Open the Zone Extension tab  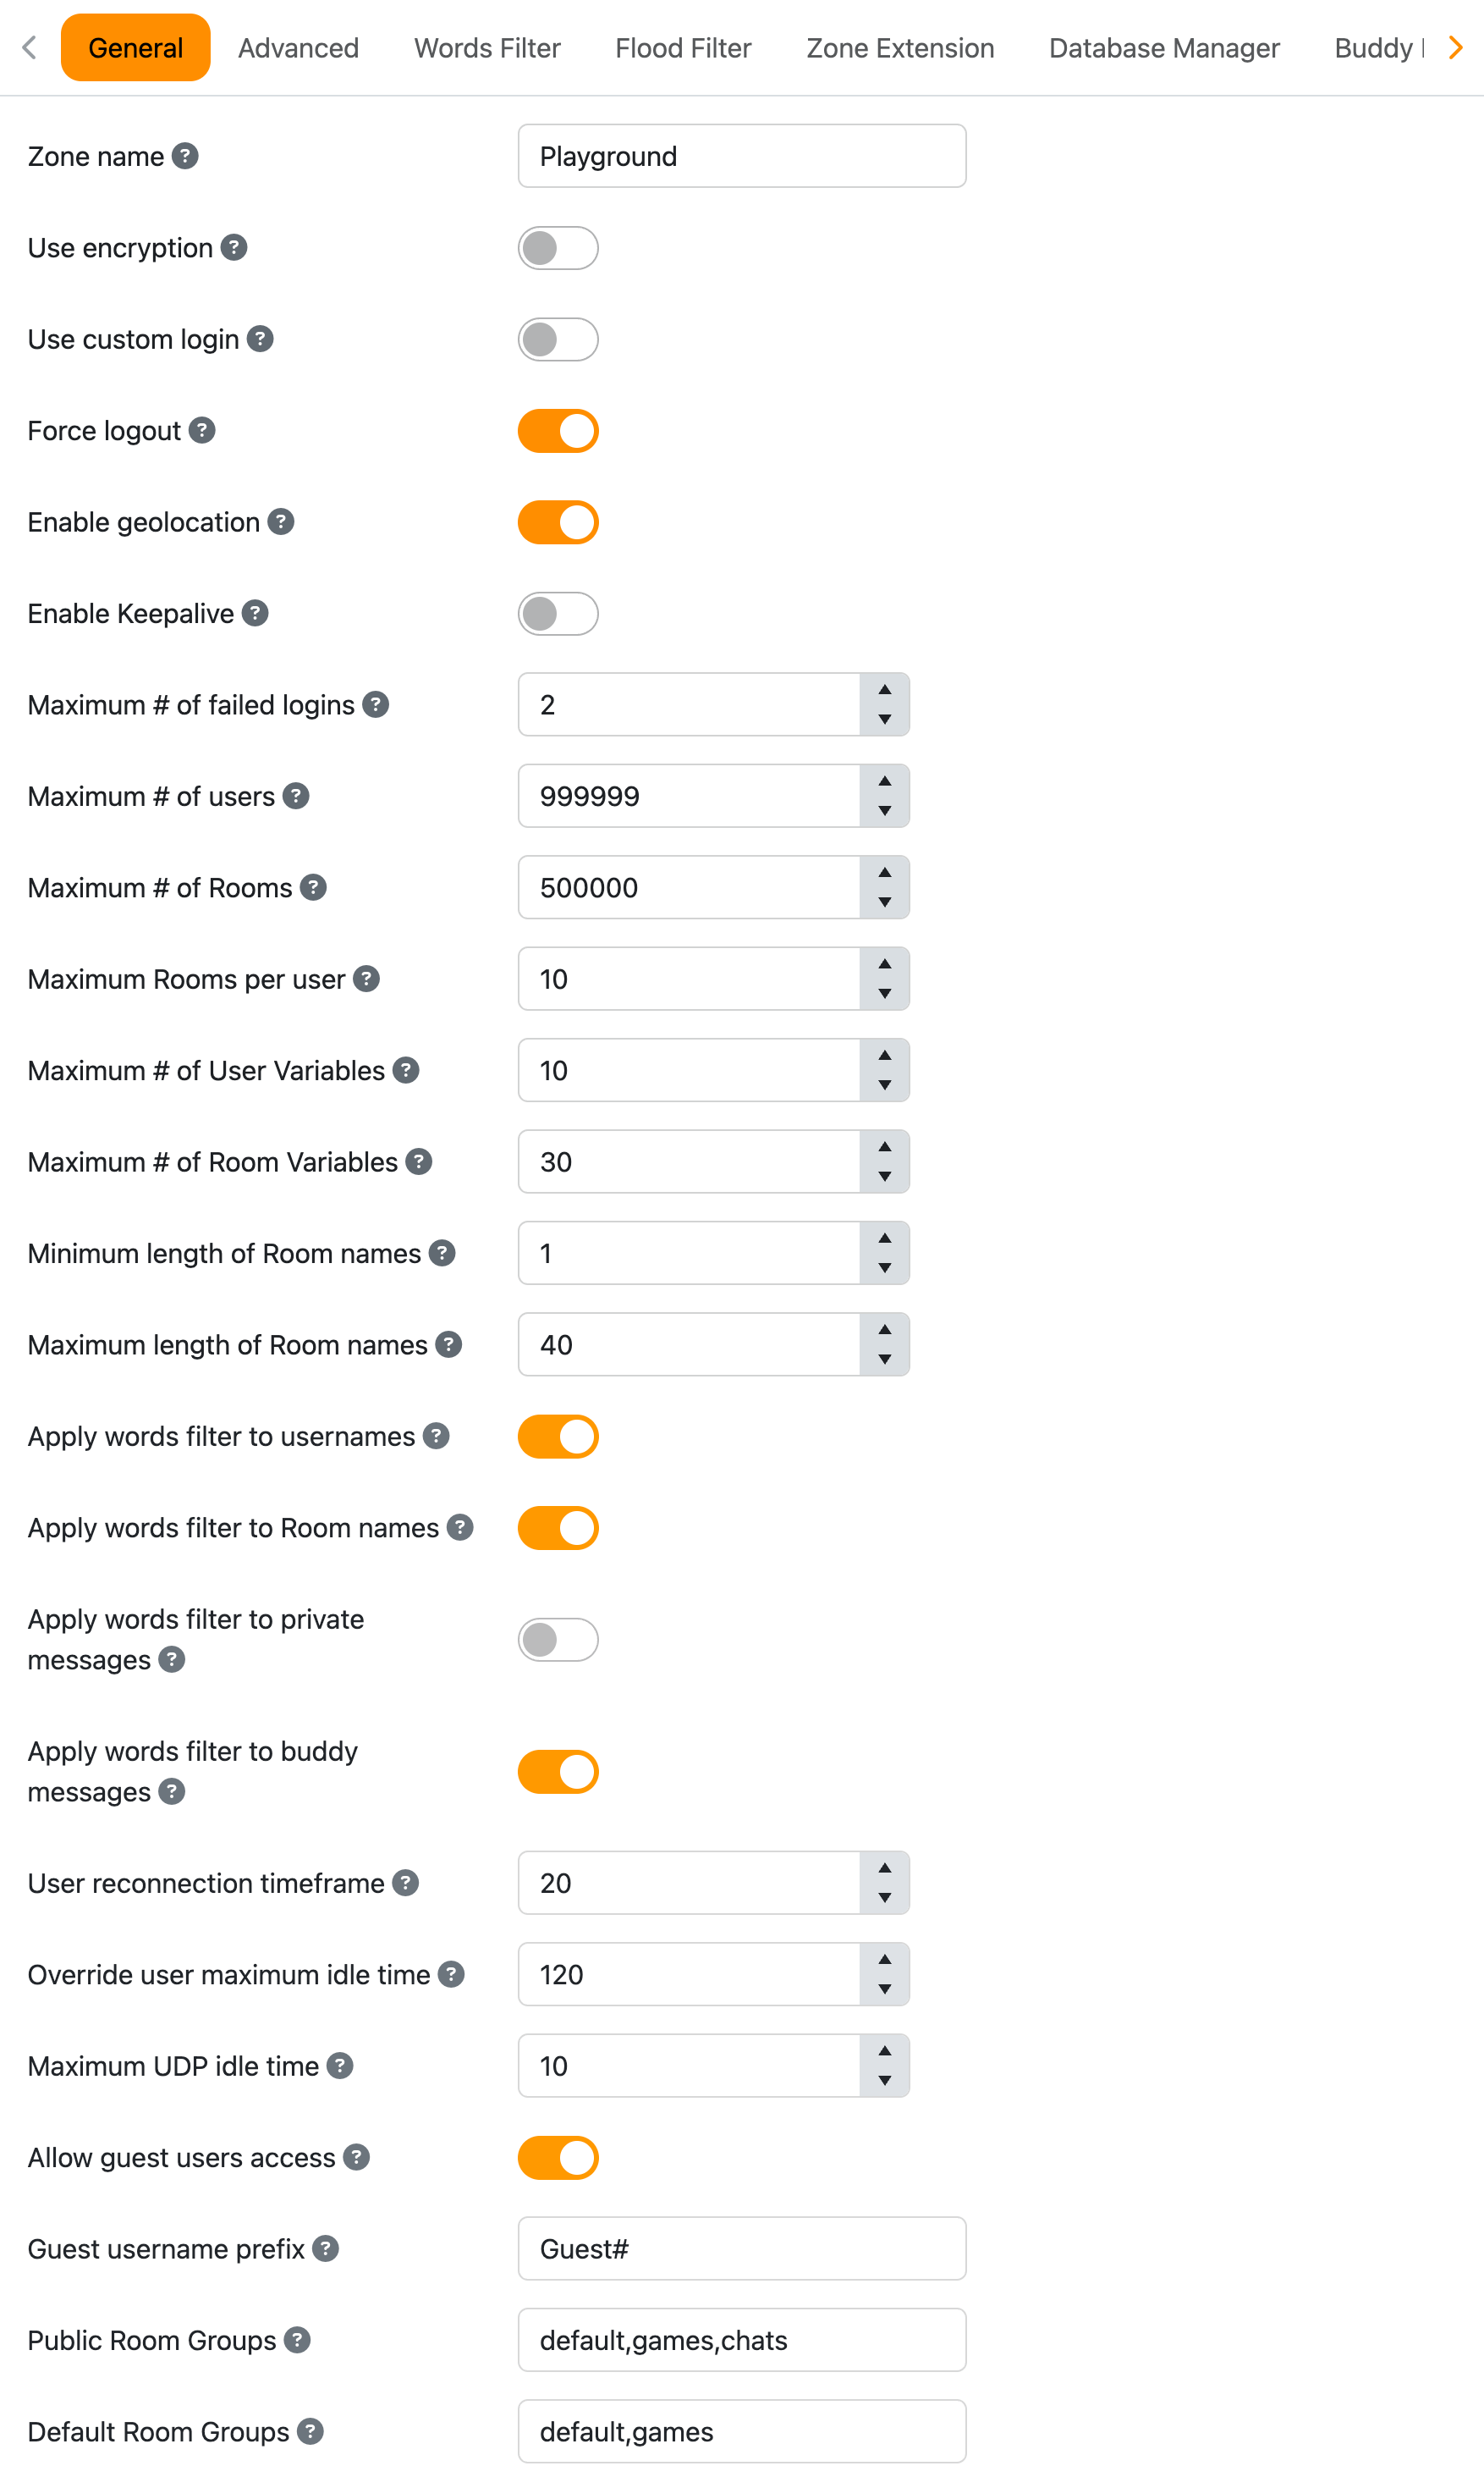coord(900,48)
